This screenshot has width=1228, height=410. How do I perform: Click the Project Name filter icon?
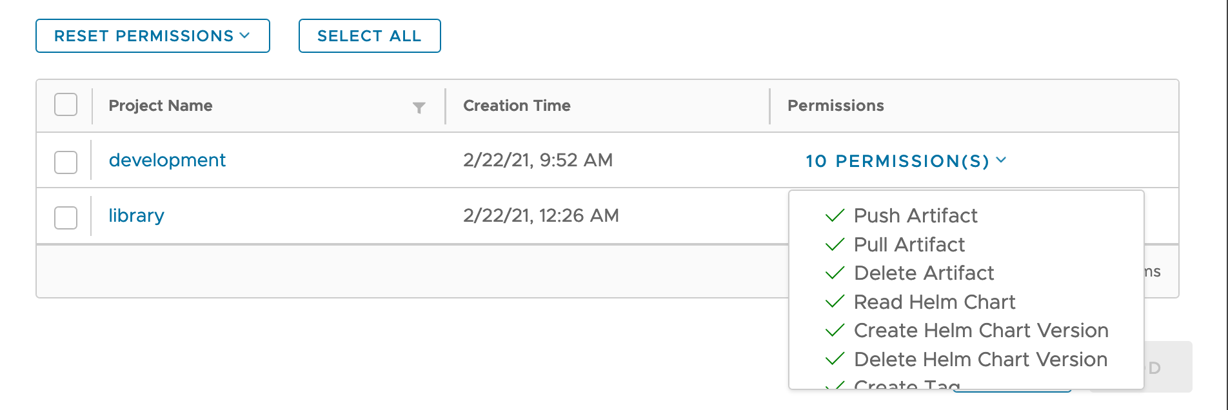(419, 108)
